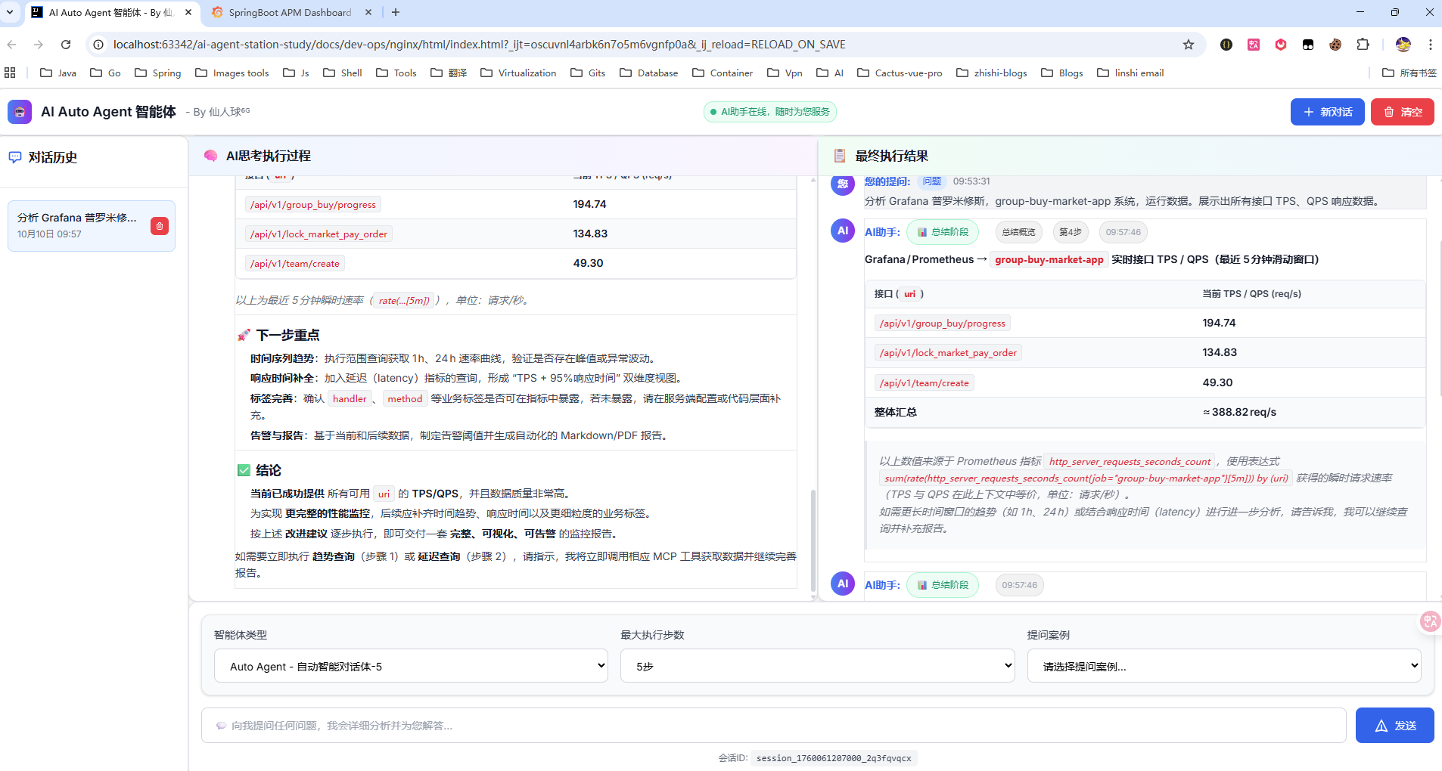
Task: Delete the Grafana conversation history item
Action: click(159, 226)
